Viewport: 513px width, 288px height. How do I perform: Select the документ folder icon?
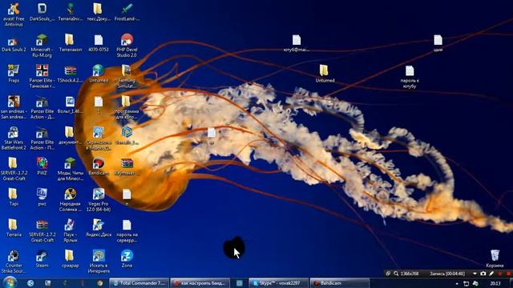point(70,135)
